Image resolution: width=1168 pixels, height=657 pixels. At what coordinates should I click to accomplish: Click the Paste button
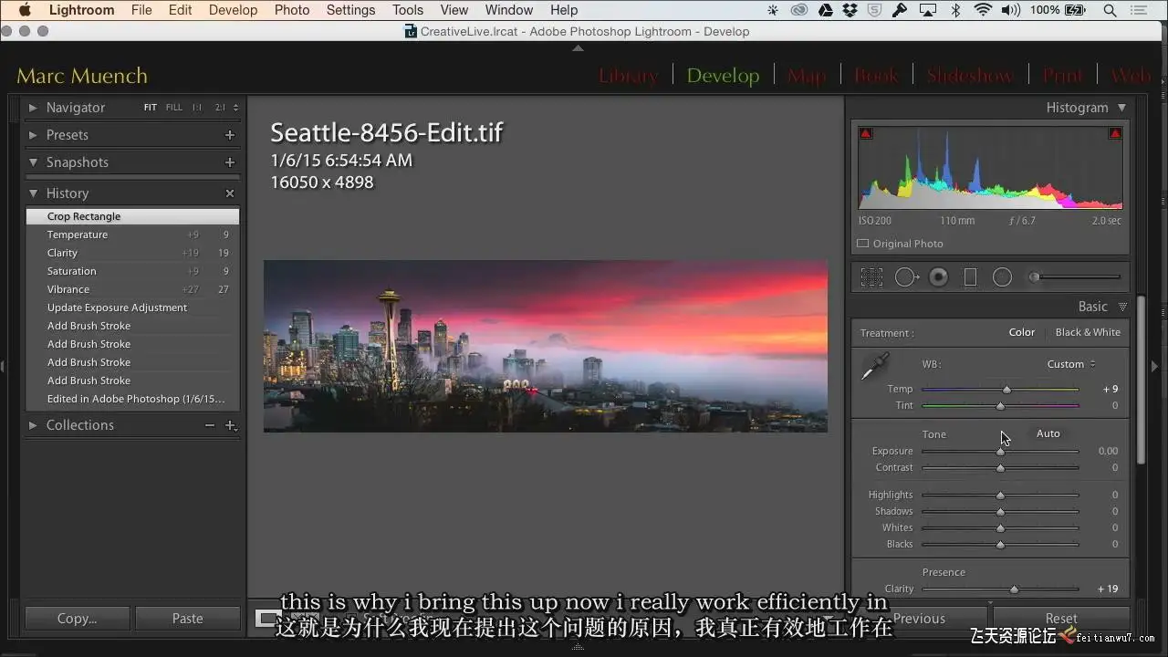pos(188,619)
